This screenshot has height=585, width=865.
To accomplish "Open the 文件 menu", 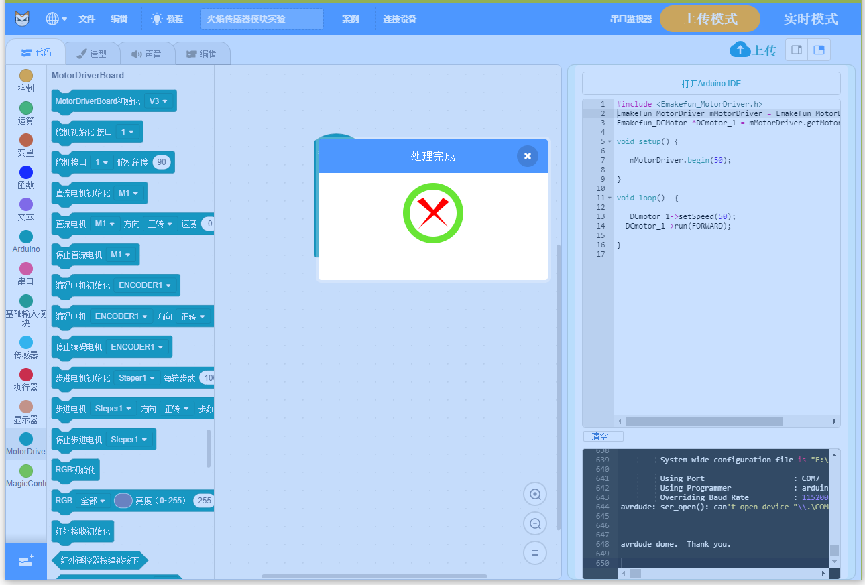I will [x=87, y=19].
